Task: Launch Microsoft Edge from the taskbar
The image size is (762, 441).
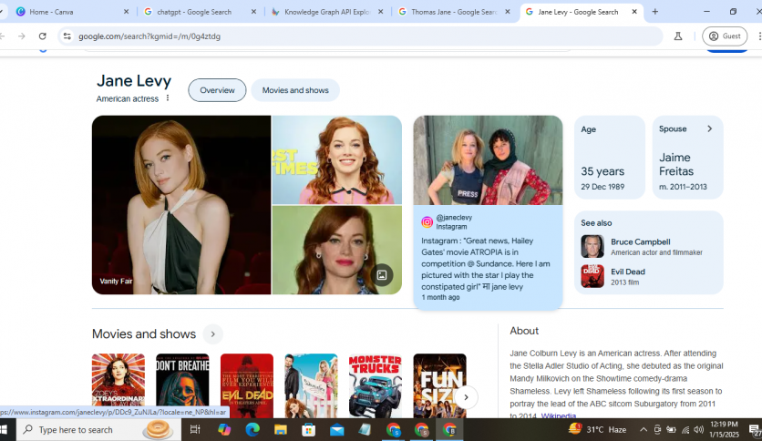Action: click(252, 429)
